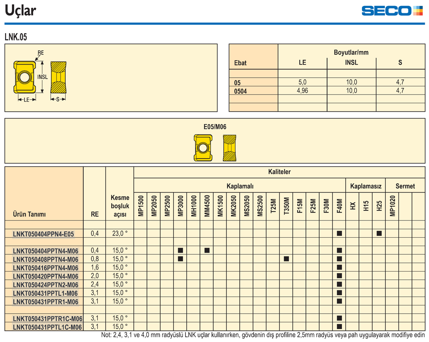Click the 'Sermet' group header
The height and width of the screenshot is (342, 429).
(x=405, y=186)
